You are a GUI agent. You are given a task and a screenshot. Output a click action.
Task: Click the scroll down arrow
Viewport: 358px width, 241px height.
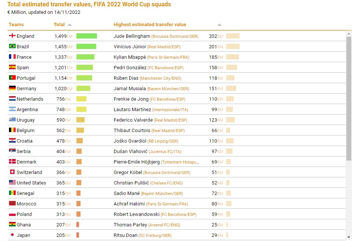tap(349, 237)
